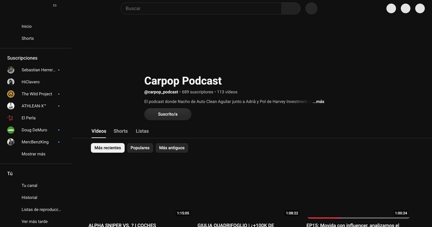Click the Carpop Podcast channel title
The width and height of the screenshot is (432, 227).
coord(183,81)
